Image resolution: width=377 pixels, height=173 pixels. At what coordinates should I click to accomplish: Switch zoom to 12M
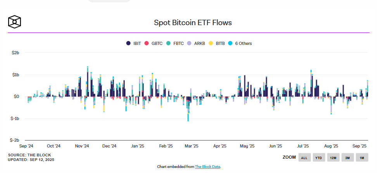pyautogui.click(x=333, y=158)
